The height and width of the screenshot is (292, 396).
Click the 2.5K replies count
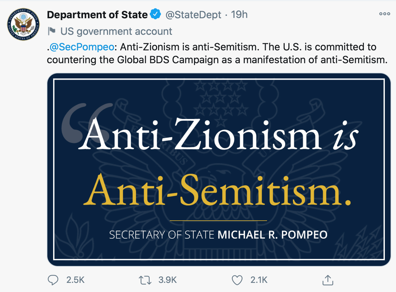[75, 280]
